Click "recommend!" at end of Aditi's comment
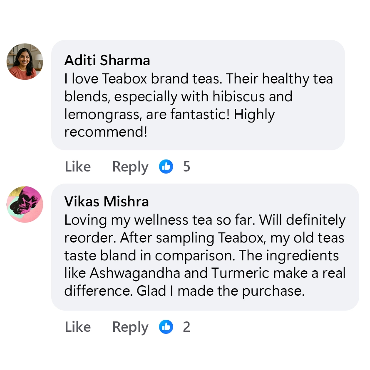The height and width of the screenshot is (370, 370). pos(106,132)
